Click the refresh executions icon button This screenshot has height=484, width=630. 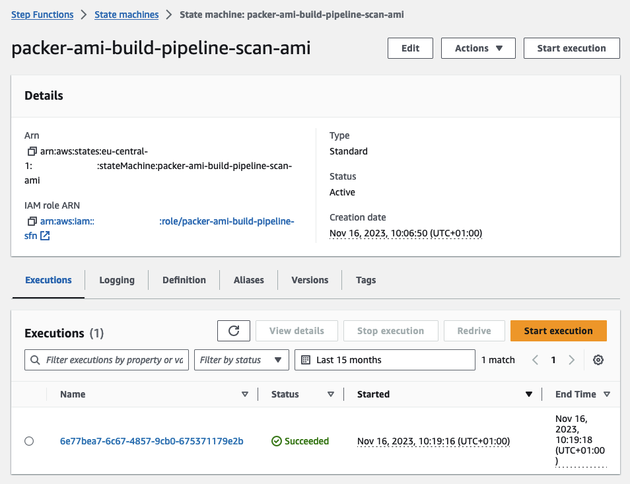point(234,331)
